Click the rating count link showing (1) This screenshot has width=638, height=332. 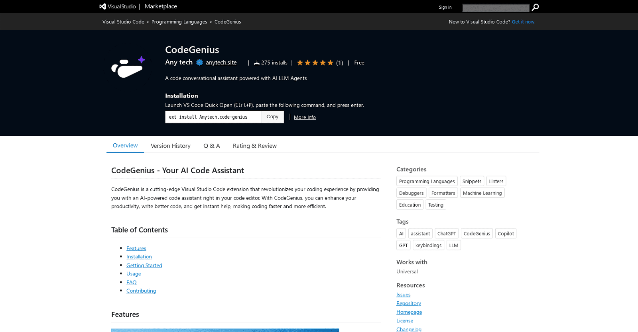point(340,62)
